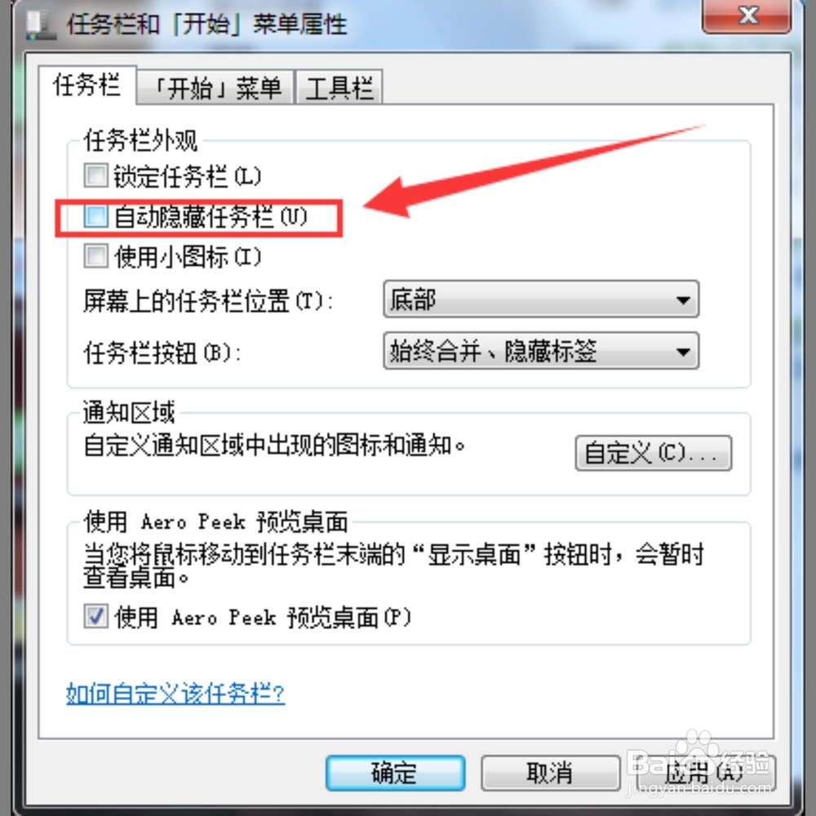Open the 屏幕上的任务栏位置 dropdown showing 底部
This screenshot has height=816, width=816.
coord(541,299)
